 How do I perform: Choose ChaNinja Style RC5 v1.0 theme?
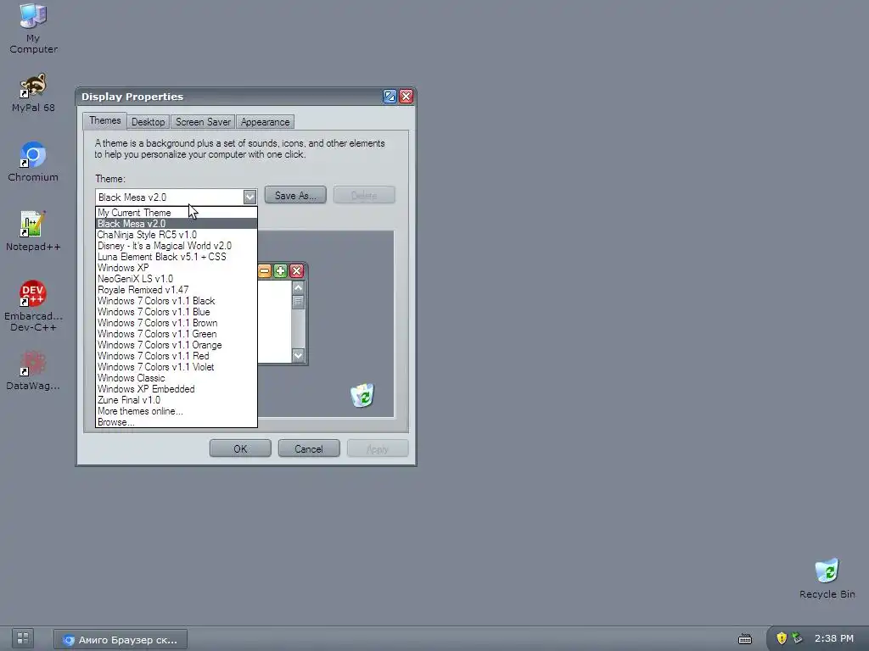(177, 235)
